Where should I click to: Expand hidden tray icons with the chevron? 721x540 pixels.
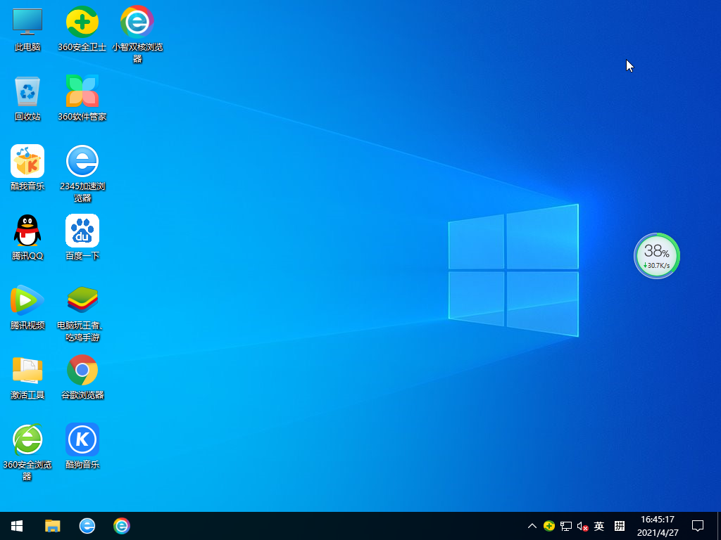click(532, 526)
